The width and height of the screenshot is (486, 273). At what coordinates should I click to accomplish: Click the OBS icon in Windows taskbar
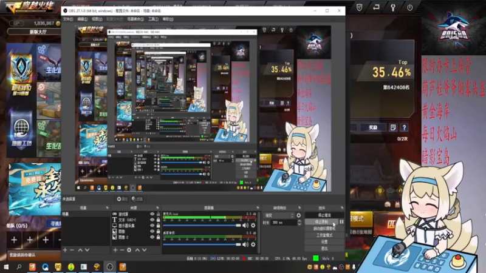110,267
